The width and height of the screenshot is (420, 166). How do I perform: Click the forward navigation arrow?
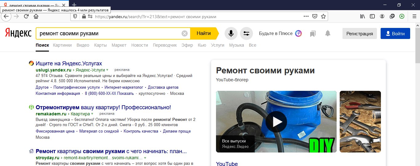16,16
